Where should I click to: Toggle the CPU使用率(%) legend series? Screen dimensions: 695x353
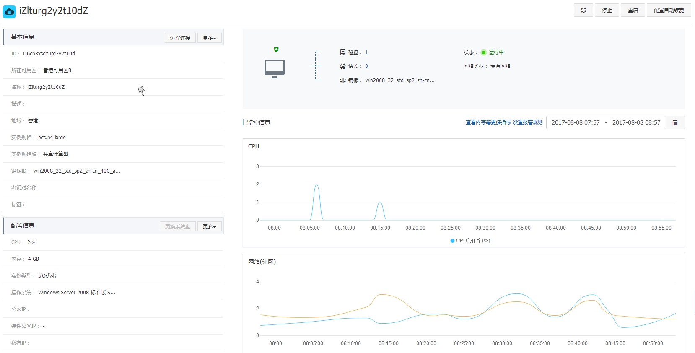(x=470, y=241)
